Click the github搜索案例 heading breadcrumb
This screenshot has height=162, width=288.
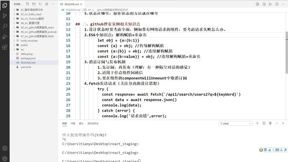(108, 10)
